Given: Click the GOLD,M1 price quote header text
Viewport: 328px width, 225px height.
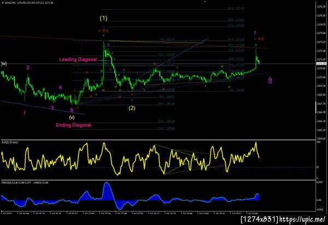Looking at the screenshot, I should coord(29,3).
